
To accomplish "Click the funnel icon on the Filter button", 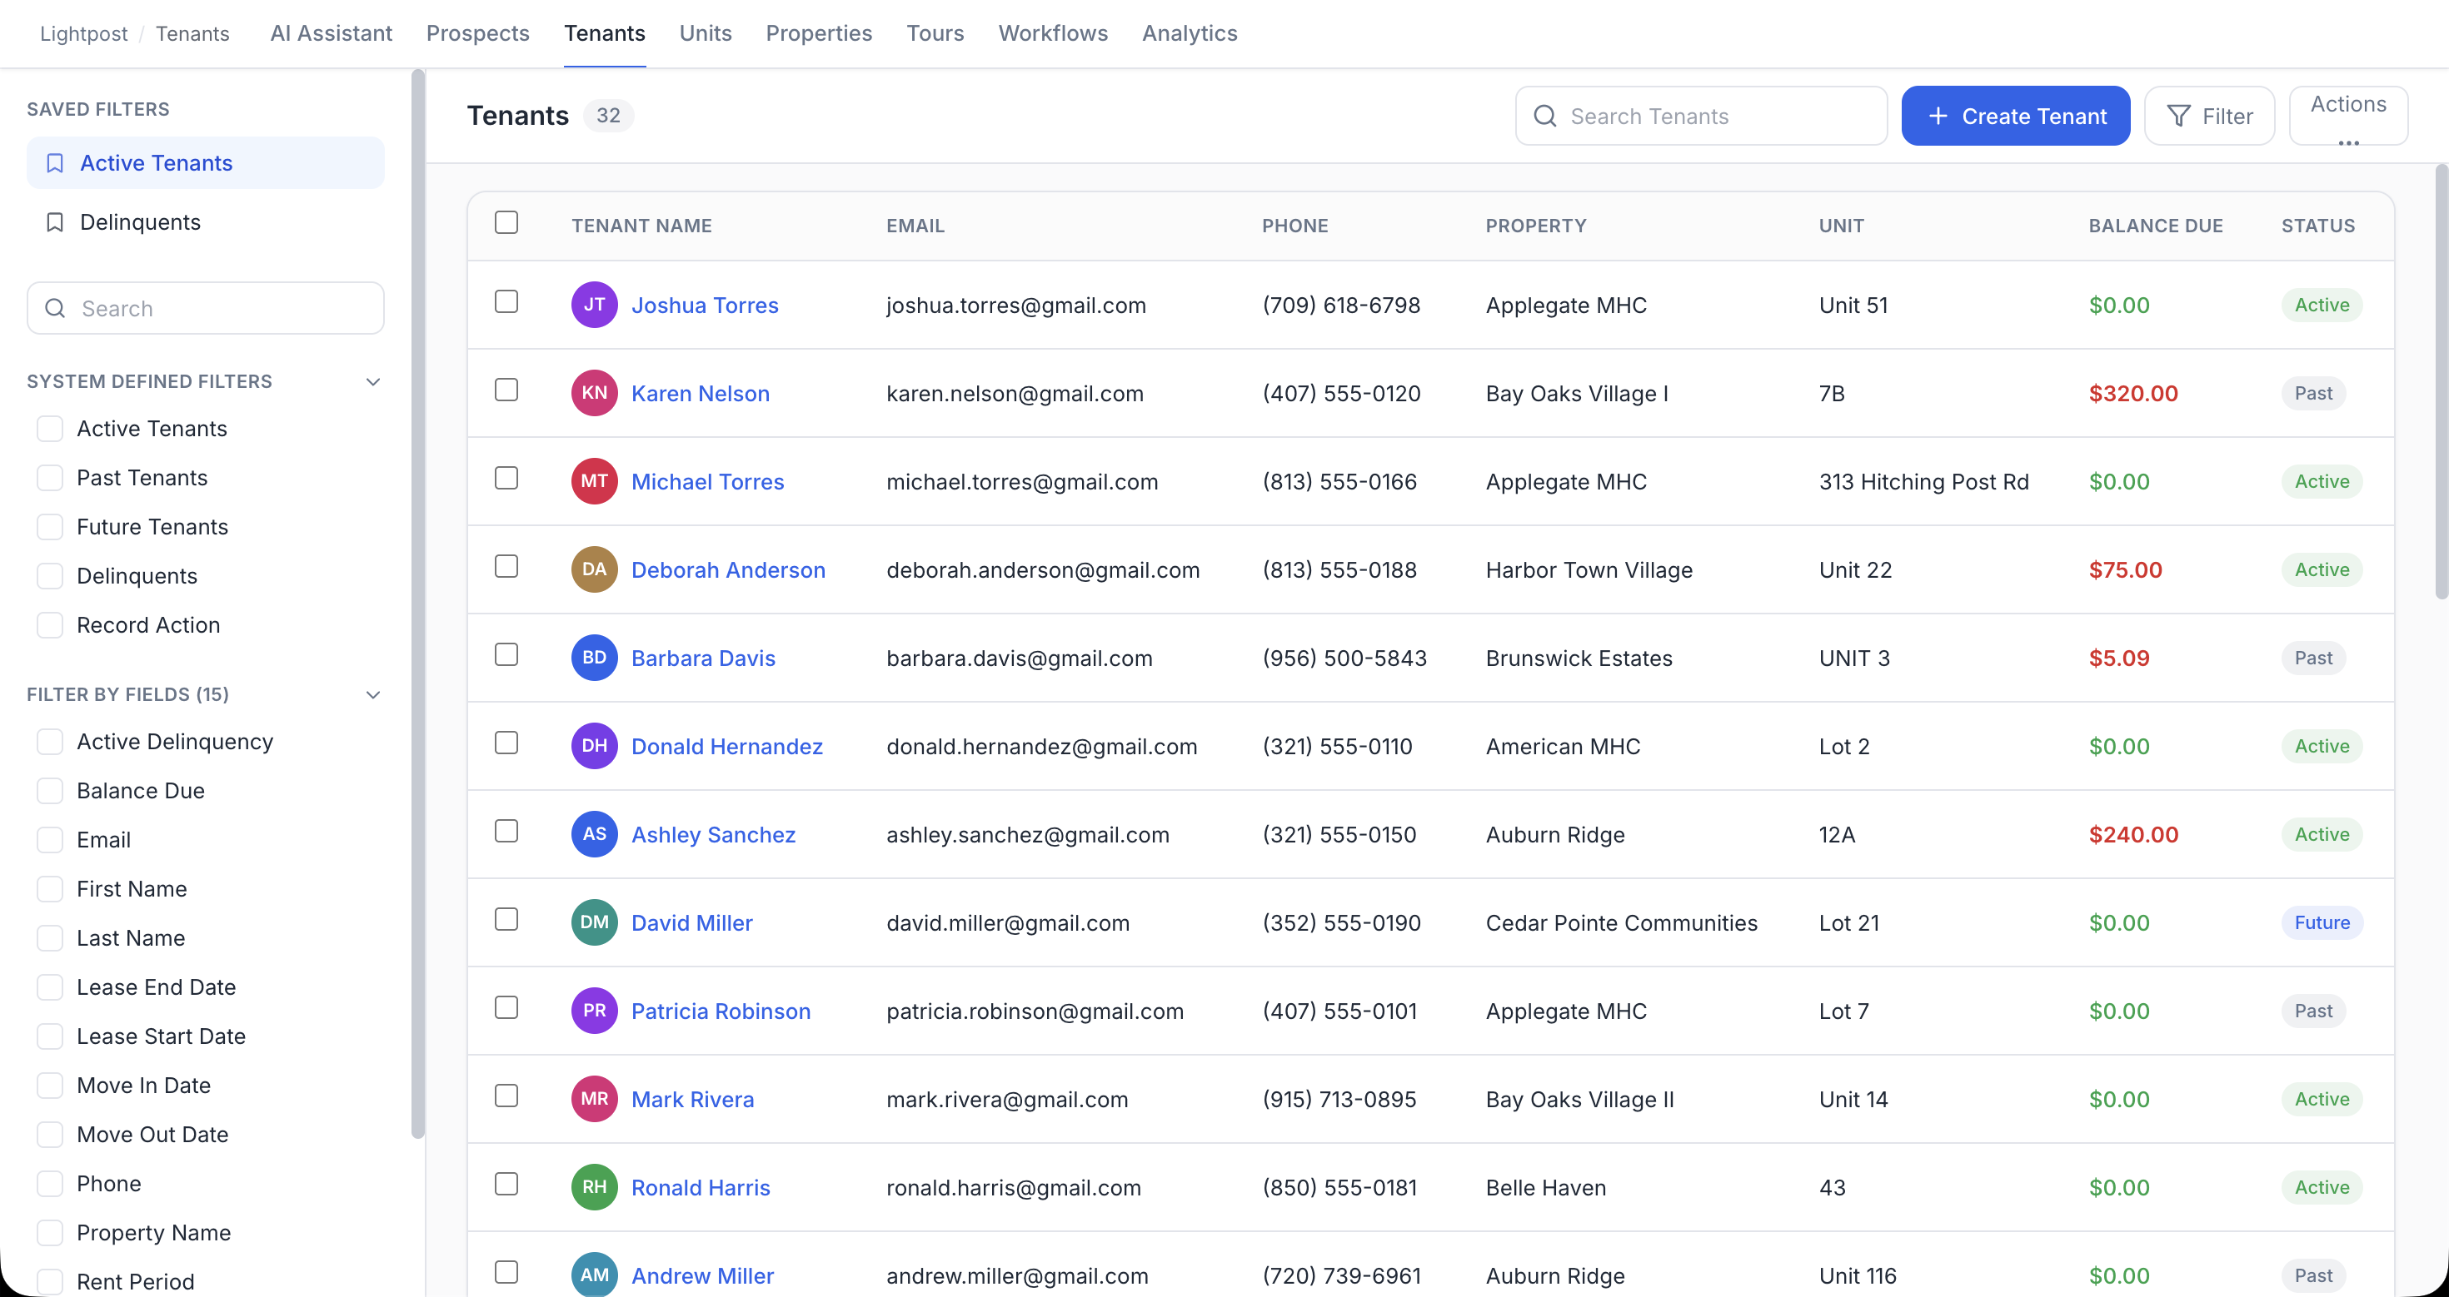I will coord(2178,116).
